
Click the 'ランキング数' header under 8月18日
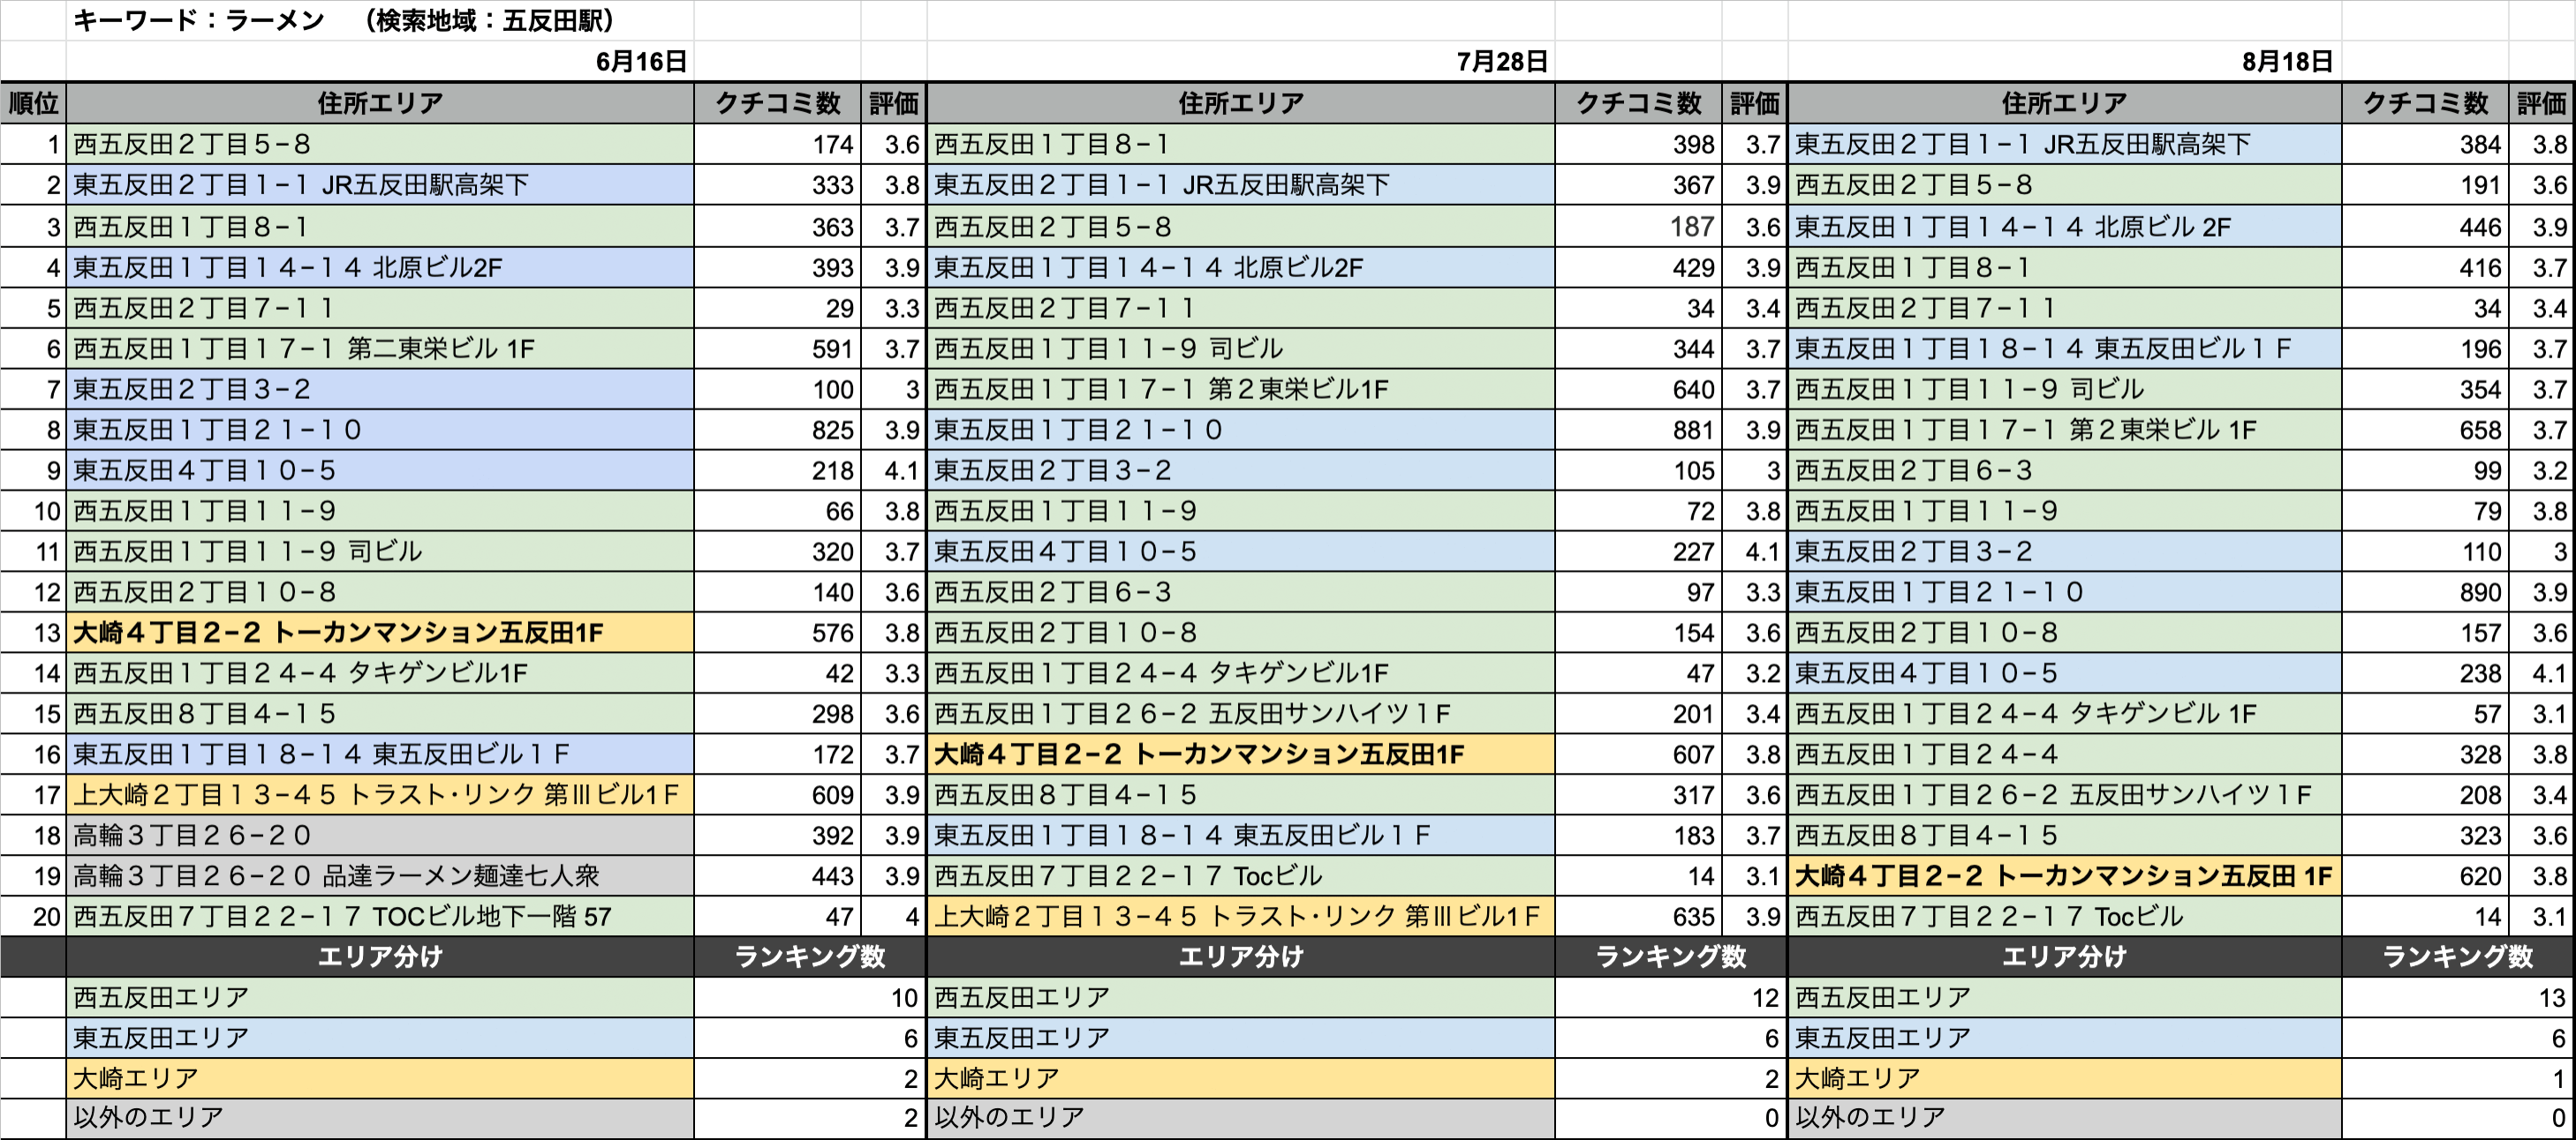tap(2458, 957)
